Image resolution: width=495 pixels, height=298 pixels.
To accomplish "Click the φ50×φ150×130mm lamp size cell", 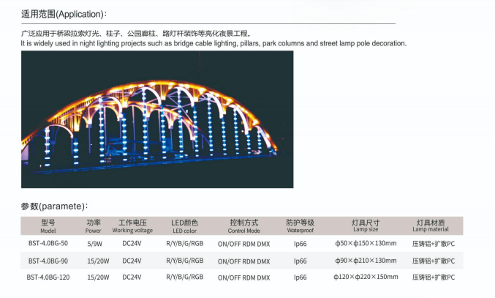I will pos(366,243).
